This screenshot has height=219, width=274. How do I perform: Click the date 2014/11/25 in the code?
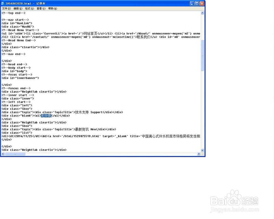[24, 136]
